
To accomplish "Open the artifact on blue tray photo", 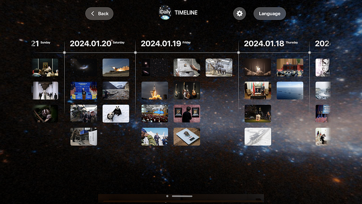I will [187, 137].
